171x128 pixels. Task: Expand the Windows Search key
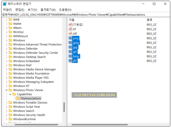click(6, 111)
